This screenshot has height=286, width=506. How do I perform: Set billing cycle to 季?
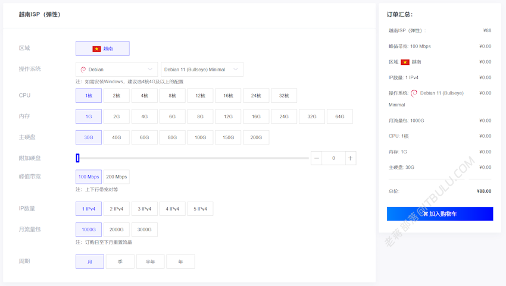tap(120, 262)
